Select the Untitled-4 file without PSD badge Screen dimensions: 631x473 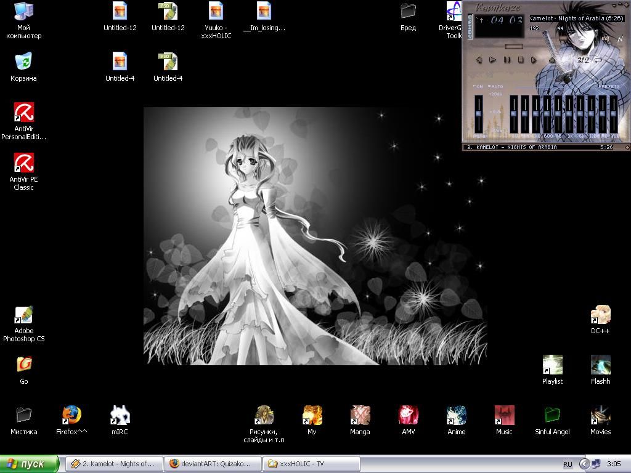(120, 67)
